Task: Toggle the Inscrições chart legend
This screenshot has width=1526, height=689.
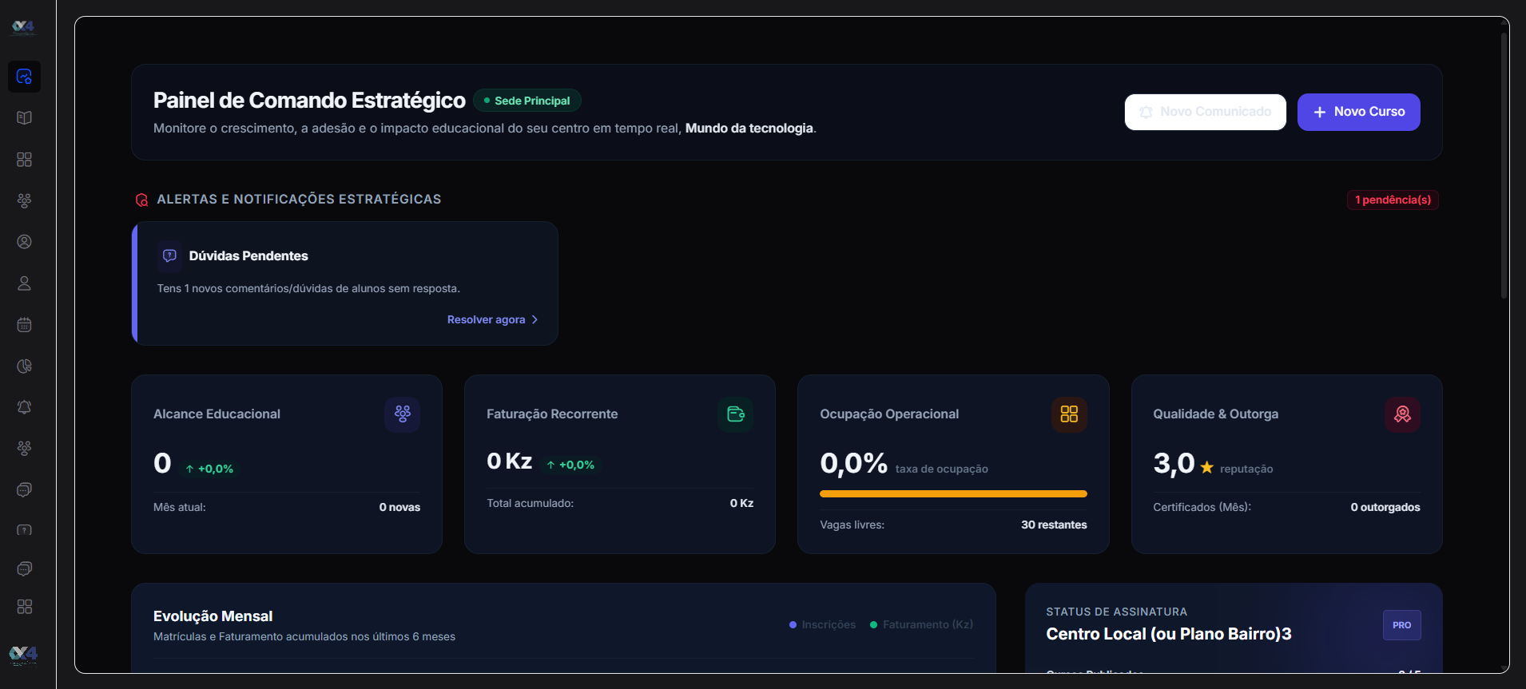Action: 822,624
